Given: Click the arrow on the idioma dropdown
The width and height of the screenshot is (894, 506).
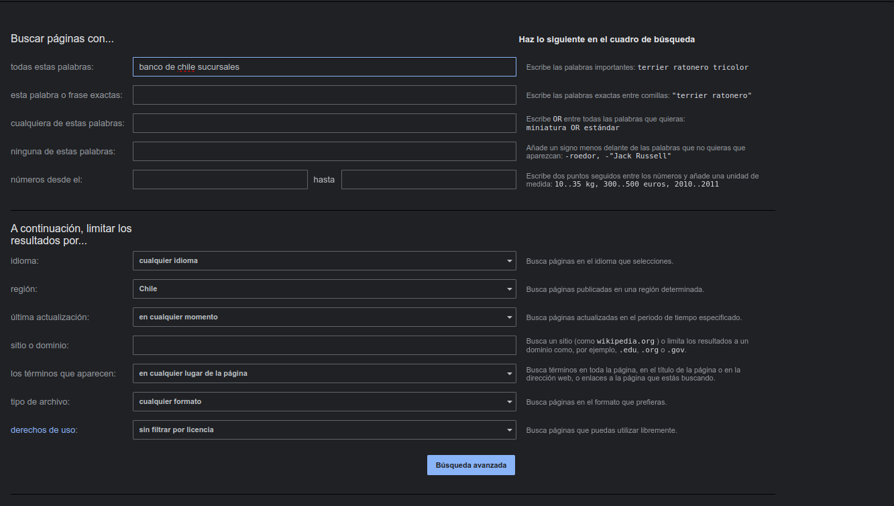Looking at the screenshot, I should coord(509,261).
